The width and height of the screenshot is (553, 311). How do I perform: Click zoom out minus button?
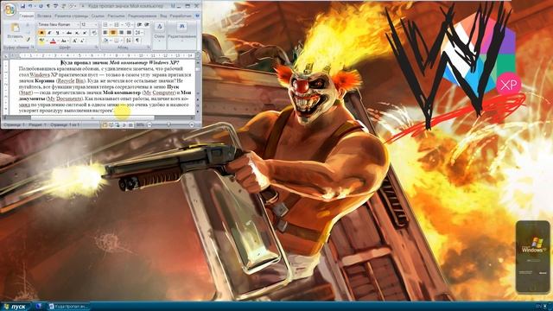[149, 124]
